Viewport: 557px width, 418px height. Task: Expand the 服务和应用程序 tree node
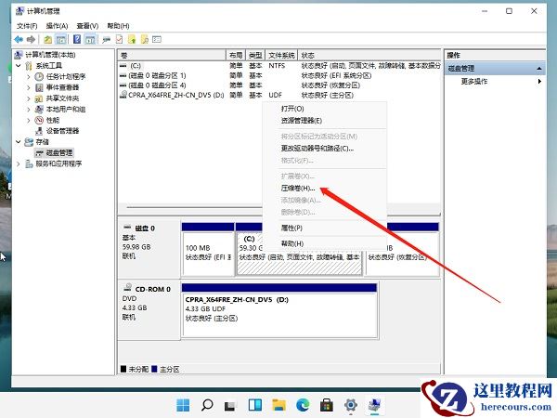pos(19,163)
